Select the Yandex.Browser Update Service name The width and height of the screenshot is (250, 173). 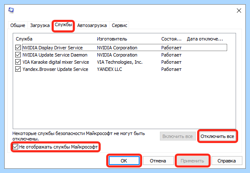[55, 69]
